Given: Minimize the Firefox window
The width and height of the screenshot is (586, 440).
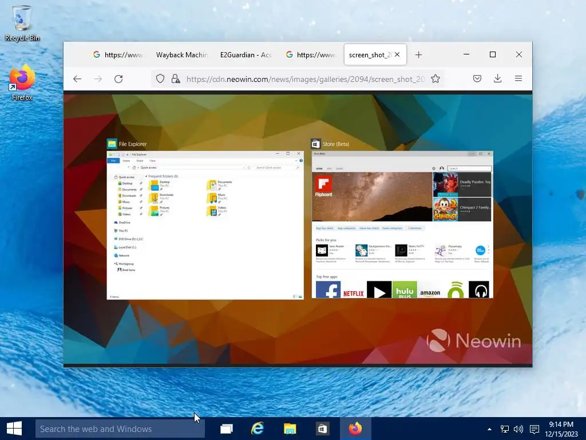Looking at the screenshot, I should point(466,54).
